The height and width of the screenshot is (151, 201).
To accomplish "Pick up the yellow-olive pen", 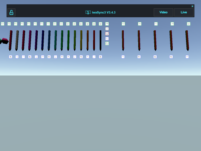I will pyautogui.click(x=81, y=41).
